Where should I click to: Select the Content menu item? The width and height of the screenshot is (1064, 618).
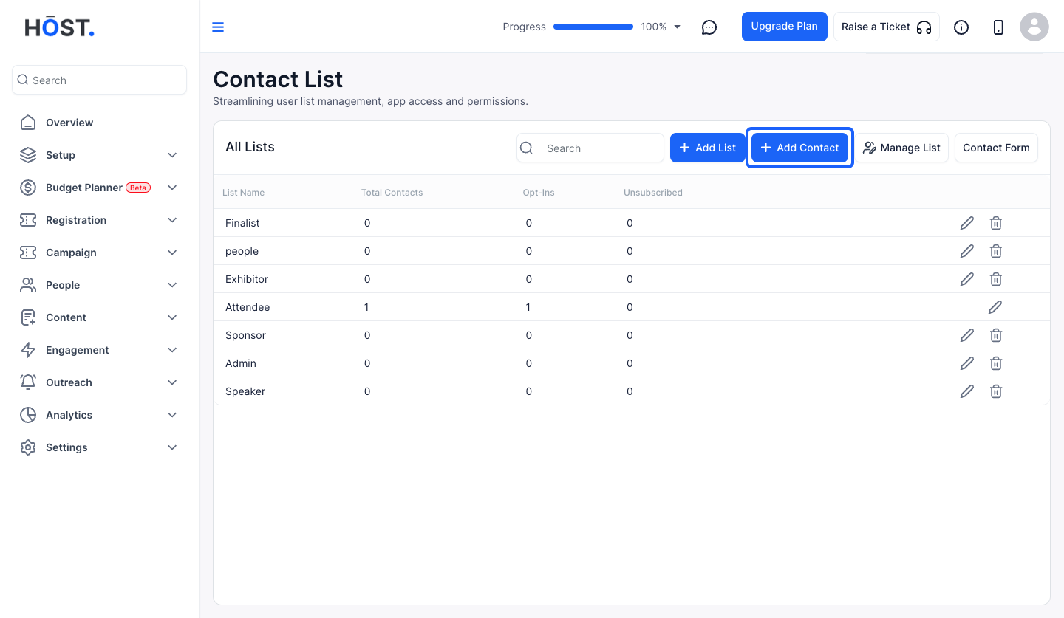coord(99,317)
